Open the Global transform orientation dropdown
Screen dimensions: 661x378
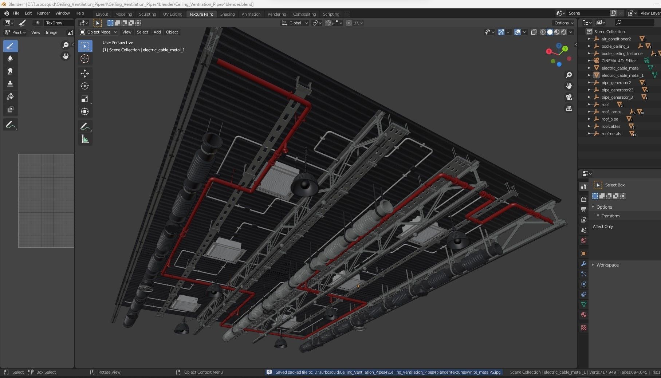[295, 23]
